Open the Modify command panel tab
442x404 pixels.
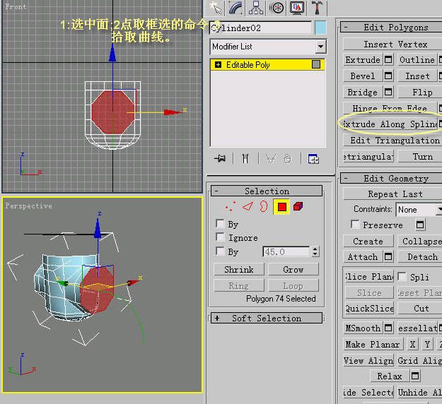pos(236,8)
